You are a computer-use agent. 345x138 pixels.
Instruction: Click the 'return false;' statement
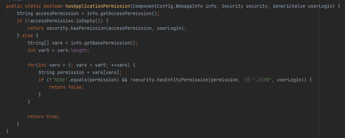pyautogui.click(x=67, y=87)
